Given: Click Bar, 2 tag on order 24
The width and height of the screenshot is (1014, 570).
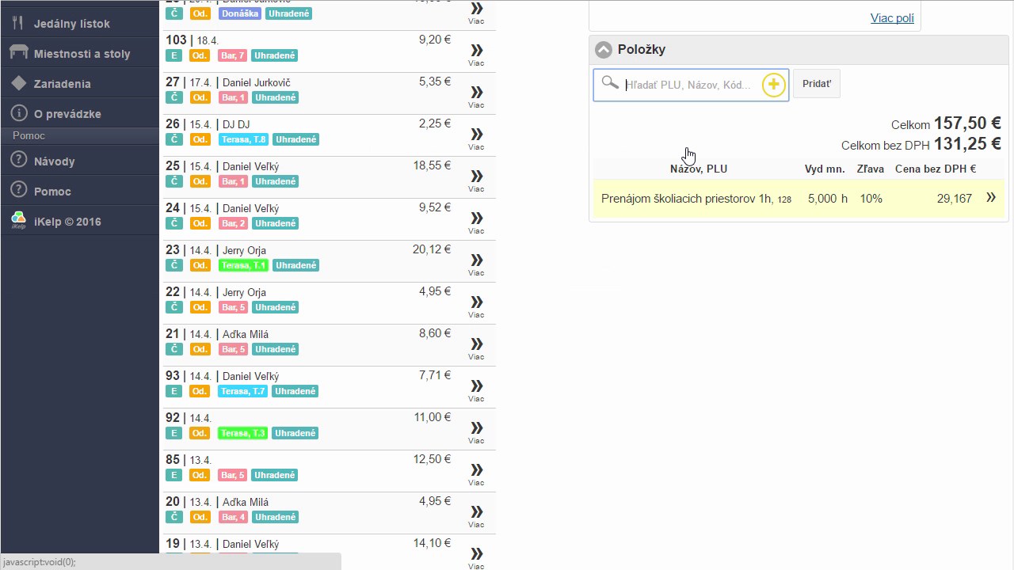Looking at the screenshot, I should click(234, 223).
